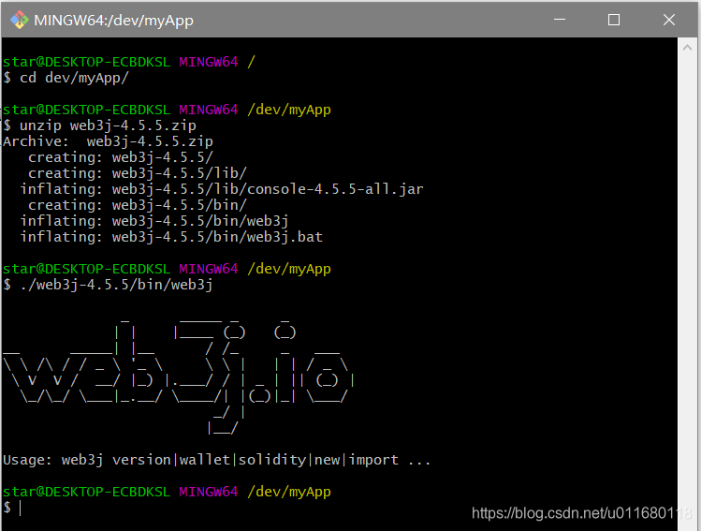Click the 'creating: web3j-4.5.5/lib/' line
This screenshot has height=531, width=701.
(x=138, y=173)
